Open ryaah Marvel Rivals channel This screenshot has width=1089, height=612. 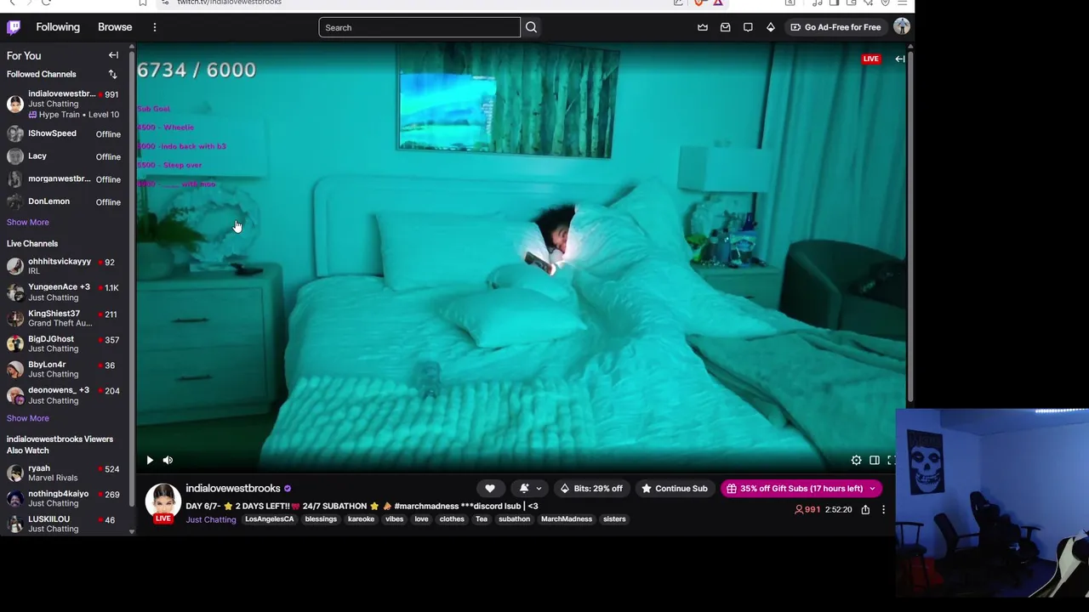coord(65,473)
